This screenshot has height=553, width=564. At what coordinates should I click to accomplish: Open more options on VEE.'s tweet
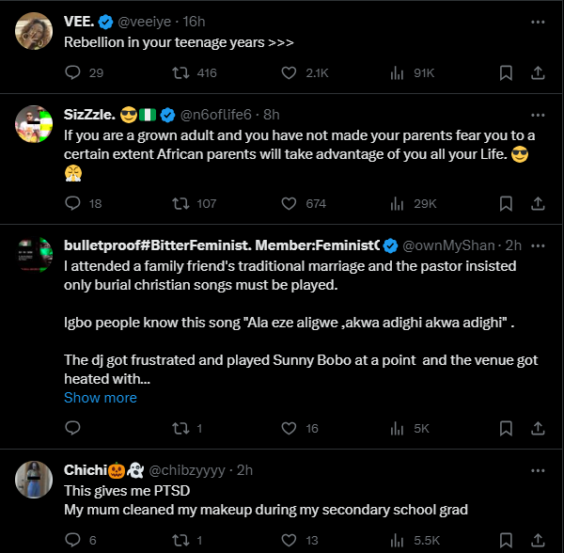(x=538, y=21)
